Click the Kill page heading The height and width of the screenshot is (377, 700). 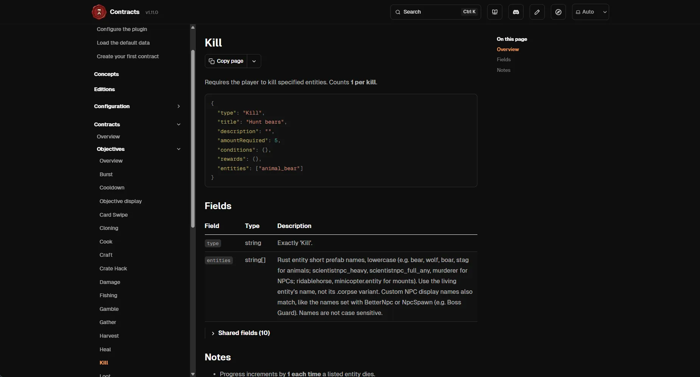pyautogui.click(x=213, y=43)
